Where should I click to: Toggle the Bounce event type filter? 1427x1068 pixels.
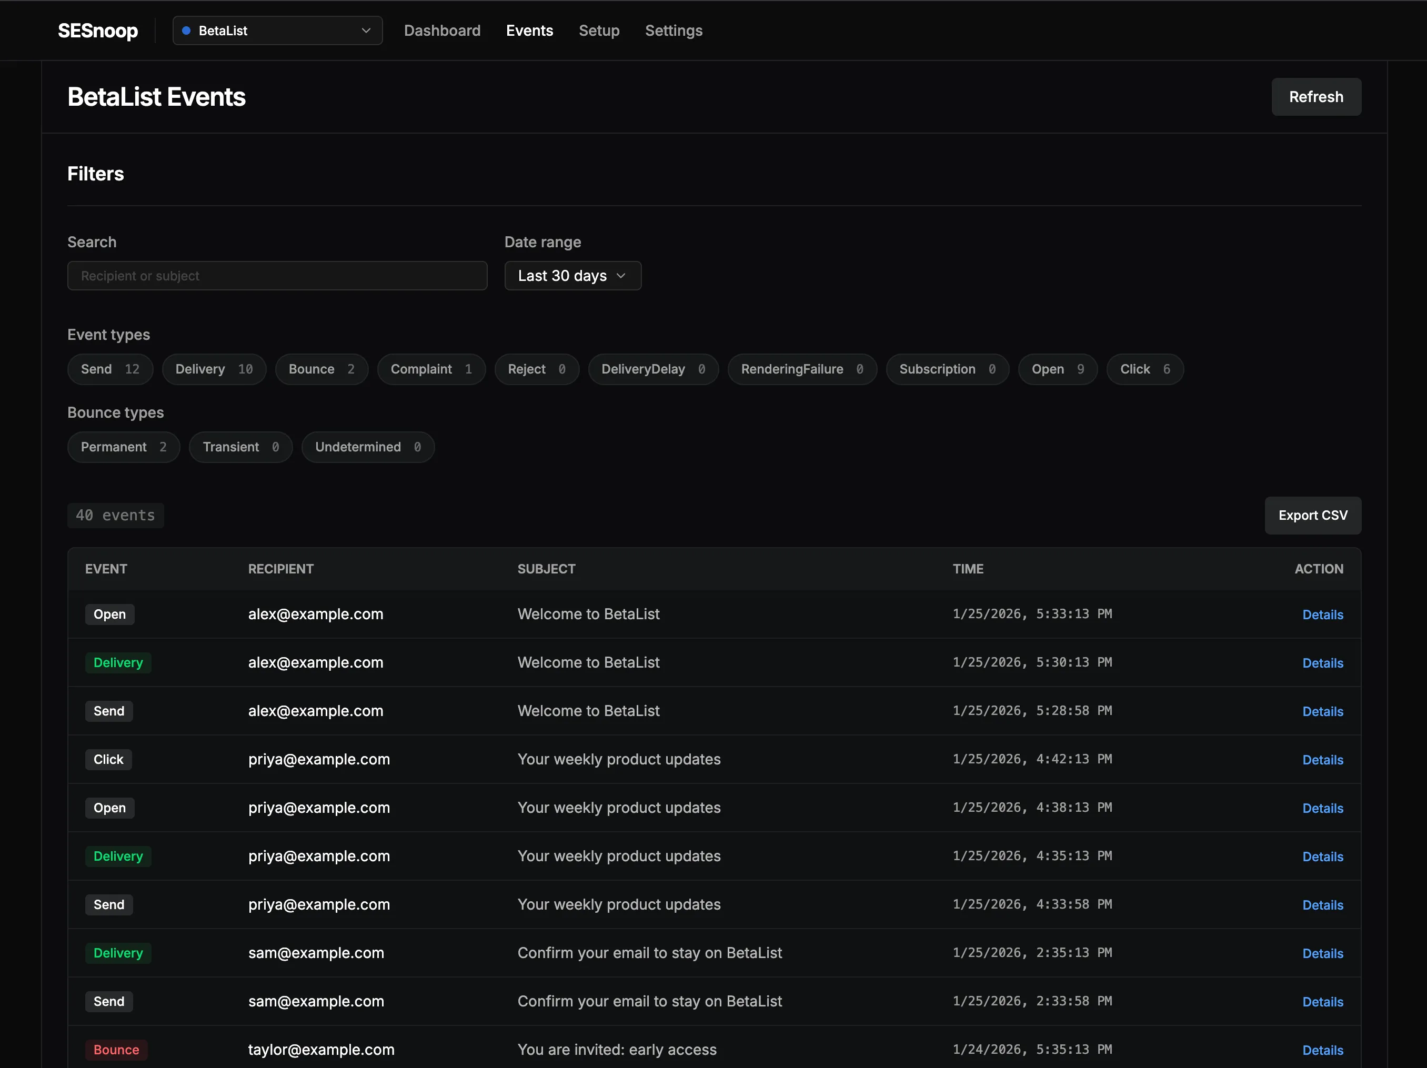click(x=321, y=369)
